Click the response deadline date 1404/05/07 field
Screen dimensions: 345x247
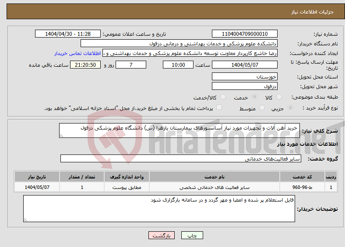[x=244, y=65]
